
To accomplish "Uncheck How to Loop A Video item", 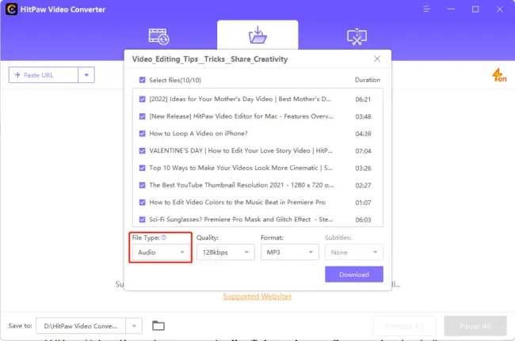I will pyautogui.click(x=142, y=134).
